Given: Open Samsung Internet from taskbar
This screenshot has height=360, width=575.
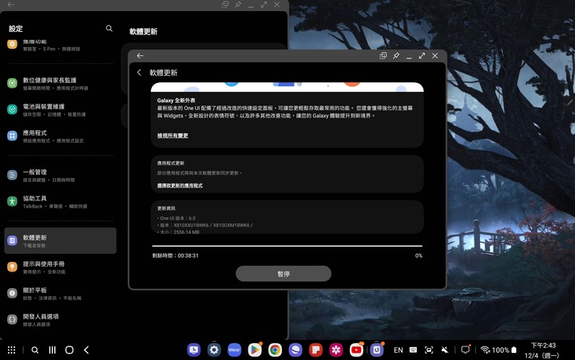Looking at the screenshot, I should click(295, 350).
